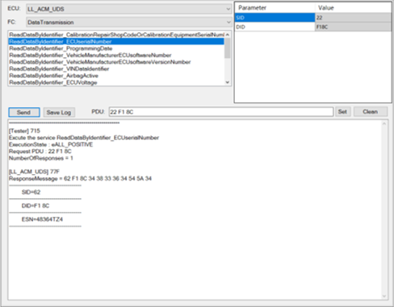Click the Set button
Viewport: 394px width, 307px height.
[342, 111]
